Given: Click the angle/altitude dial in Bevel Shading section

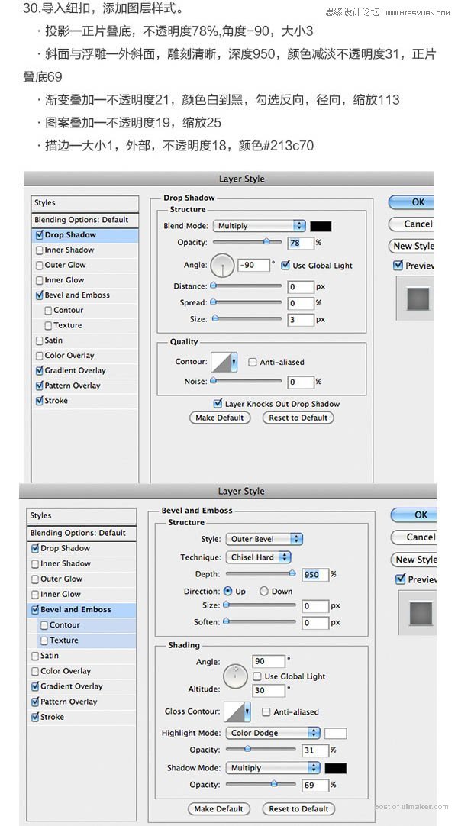Looking at the screenshot, I should point(235,676).
